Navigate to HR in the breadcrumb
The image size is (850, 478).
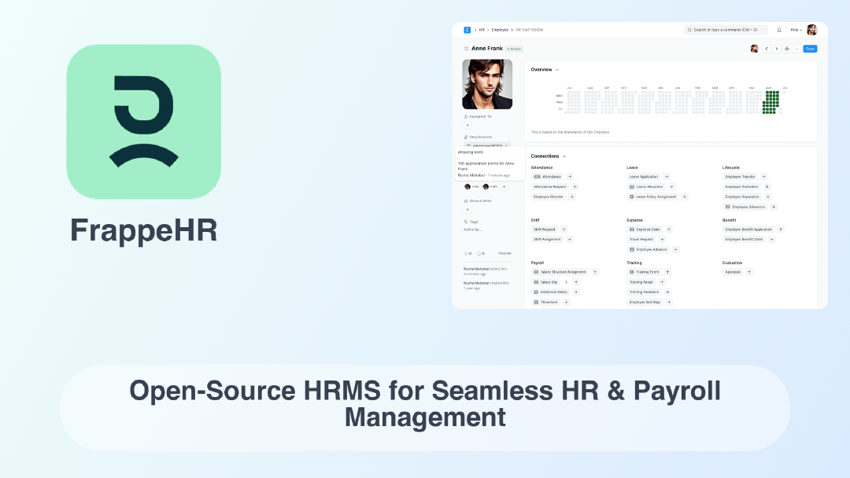pos(482,29)
